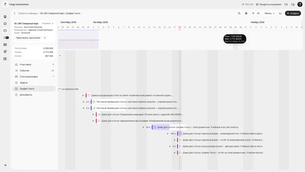This screenshot has height=172, width=305.
Task: Click the Сентябрь 2026 month label
Action: pos(68,22)
